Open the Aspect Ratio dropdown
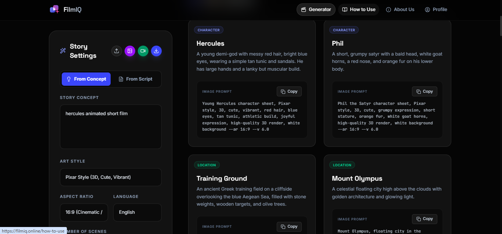Screen dimensions: 502x234 (x=84, y=212)
